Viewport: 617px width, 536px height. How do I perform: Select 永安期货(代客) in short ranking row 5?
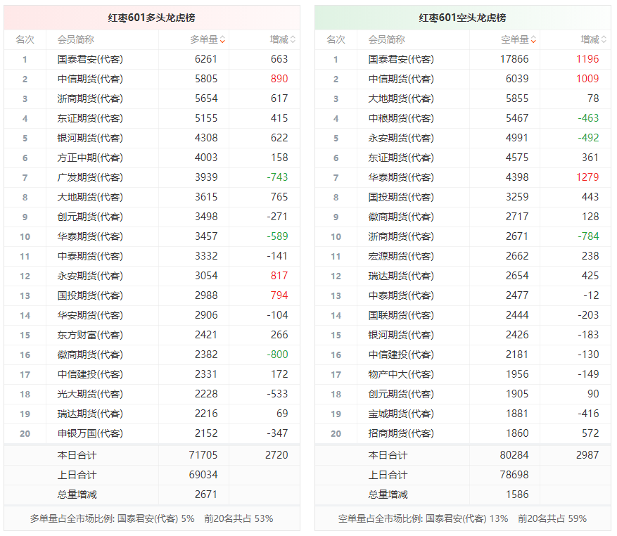click(401, 138)
